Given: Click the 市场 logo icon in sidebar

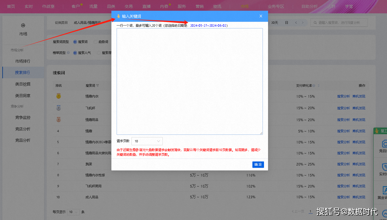Looking at the screenshot, I should coord(23,26).
